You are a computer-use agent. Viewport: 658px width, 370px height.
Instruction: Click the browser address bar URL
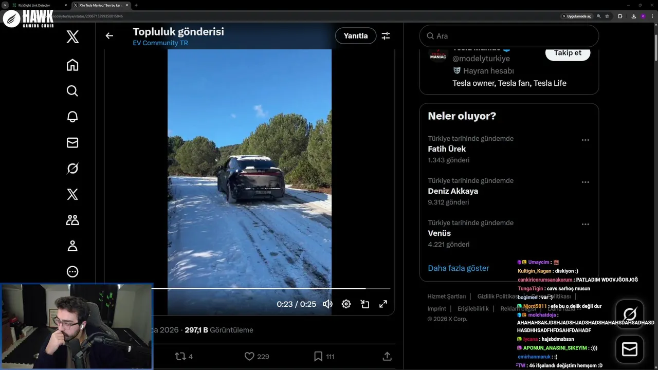click(87, 16)
